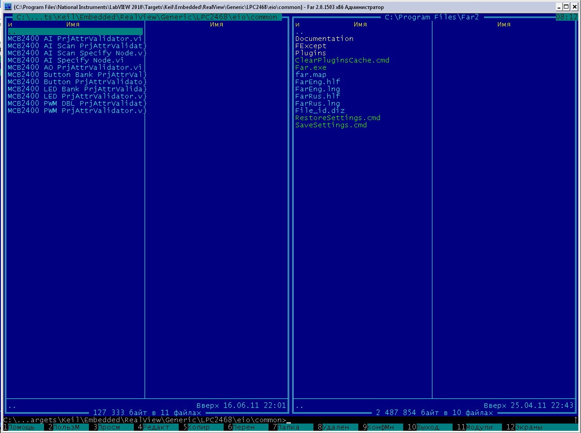The height and width of the screenshot is (433, 581).
Task: Select MCB2400 AO PrjAttrValidator.vi file
Action: pyautogui.click(x=75, y=67)
